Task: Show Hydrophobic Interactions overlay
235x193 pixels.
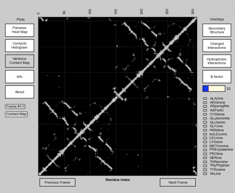Action: (x=217, y=61)
